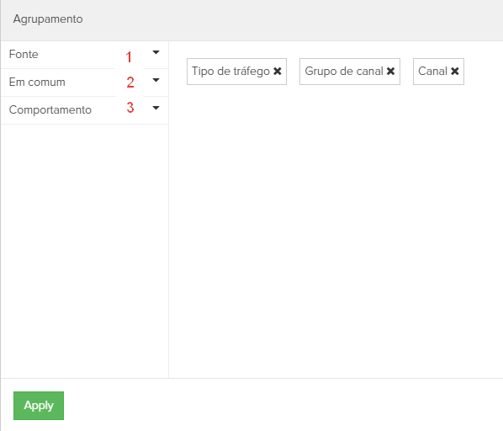Click the empty area below the grouping tags
Image resolution: width=503 pixels, height=431 pixels.
pyautogui.click(x=336, y=231)
